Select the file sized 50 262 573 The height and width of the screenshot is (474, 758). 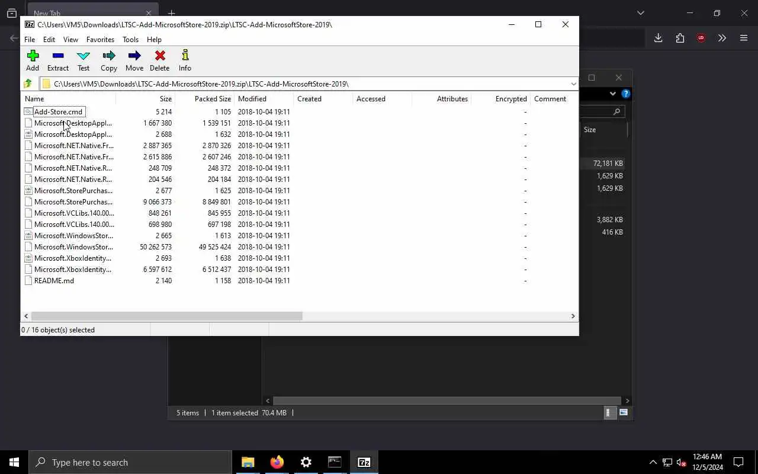coord(73,246)
